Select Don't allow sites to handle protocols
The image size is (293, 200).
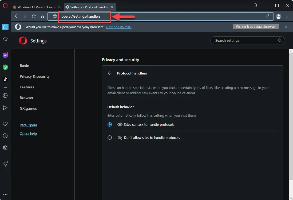coord(110,138)
